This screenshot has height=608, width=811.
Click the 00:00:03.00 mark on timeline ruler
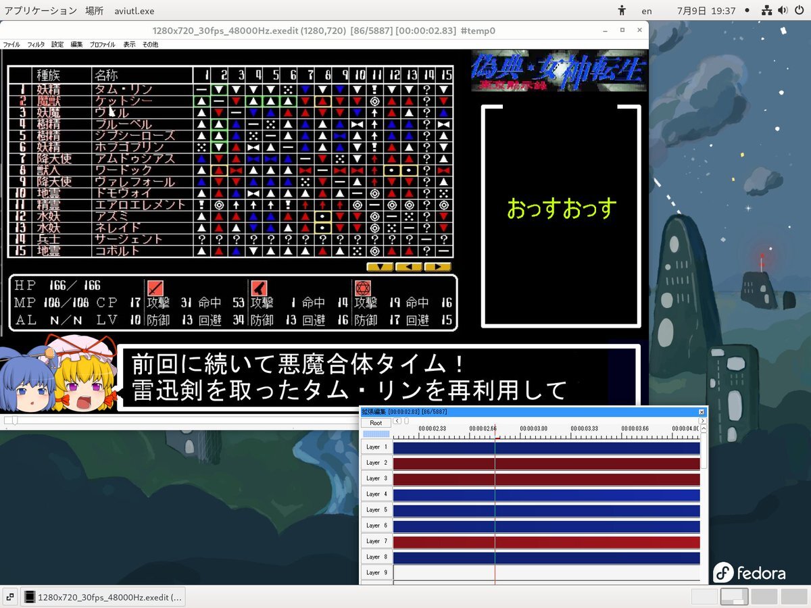(535, 428)
